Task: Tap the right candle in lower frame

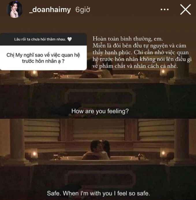Action: coord(164,154)
